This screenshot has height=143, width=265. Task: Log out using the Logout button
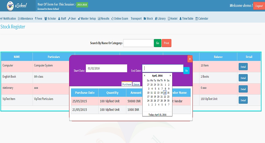click(259, 6)
